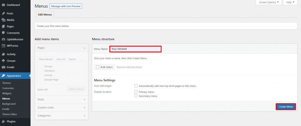Click Manage with Live Preview button

coord(66,6)
